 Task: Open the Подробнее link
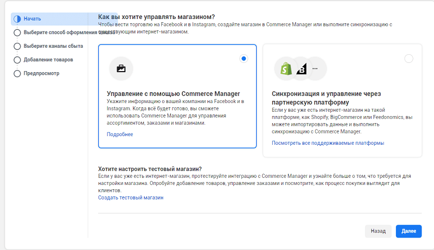(x=120, y=134)
